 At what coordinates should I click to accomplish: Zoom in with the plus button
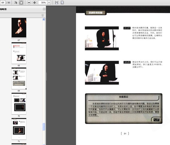click(35, 3)
